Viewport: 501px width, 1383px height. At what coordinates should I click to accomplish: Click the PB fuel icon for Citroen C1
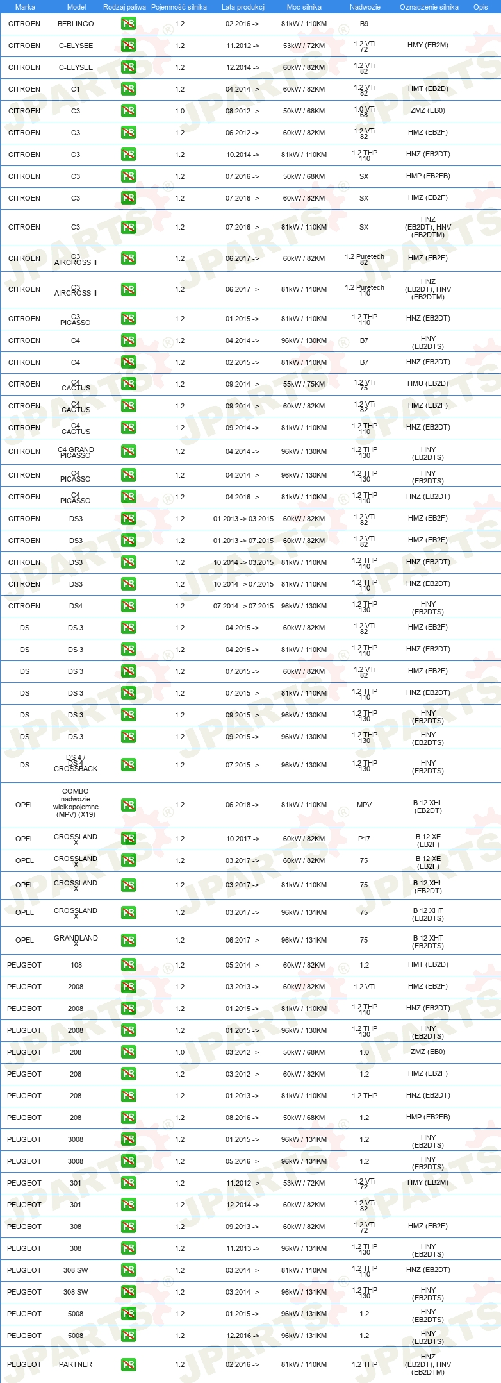128,89
